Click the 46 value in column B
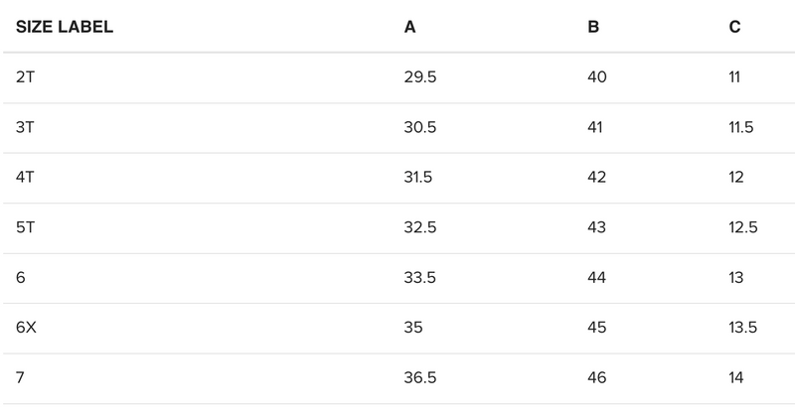 (x=597, y=378)
